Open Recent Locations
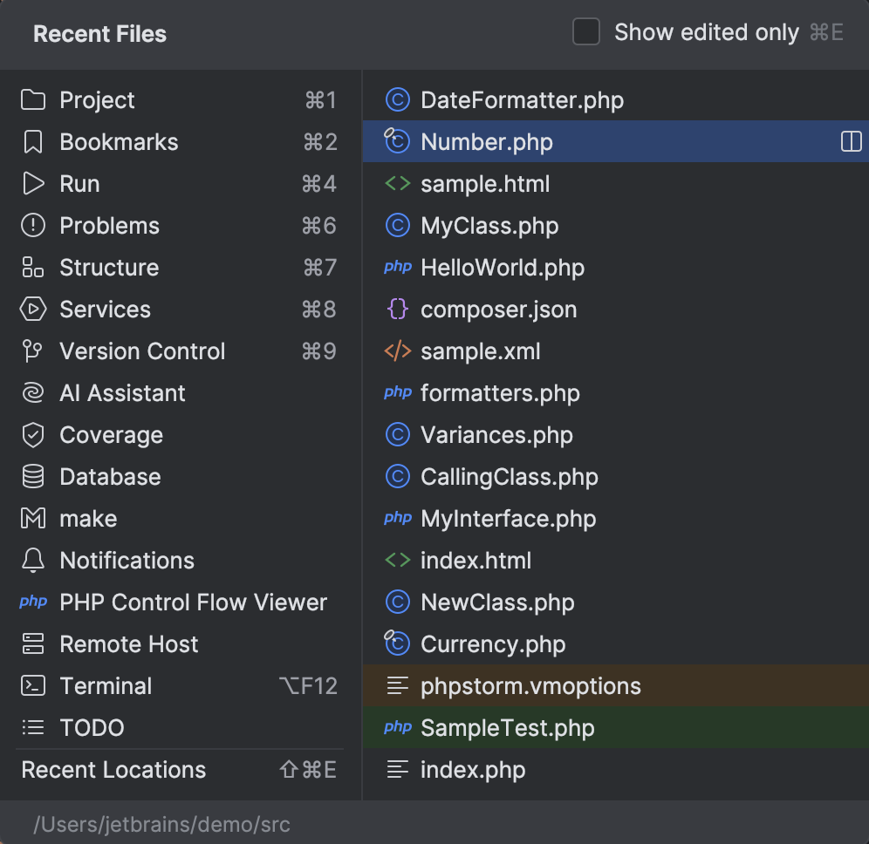The width and height of the screenshot is (869, 844). (113, 770)
